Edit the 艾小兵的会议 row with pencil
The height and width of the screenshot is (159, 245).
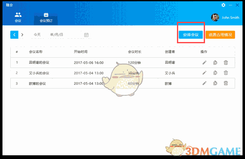point(205,73)
